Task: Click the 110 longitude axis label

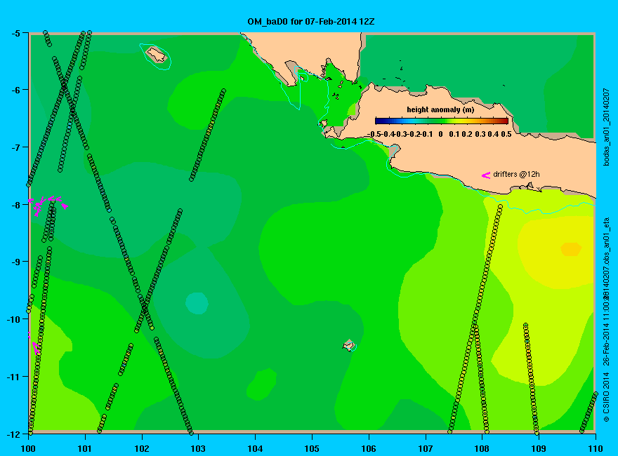Action: (x=595, y=448)
